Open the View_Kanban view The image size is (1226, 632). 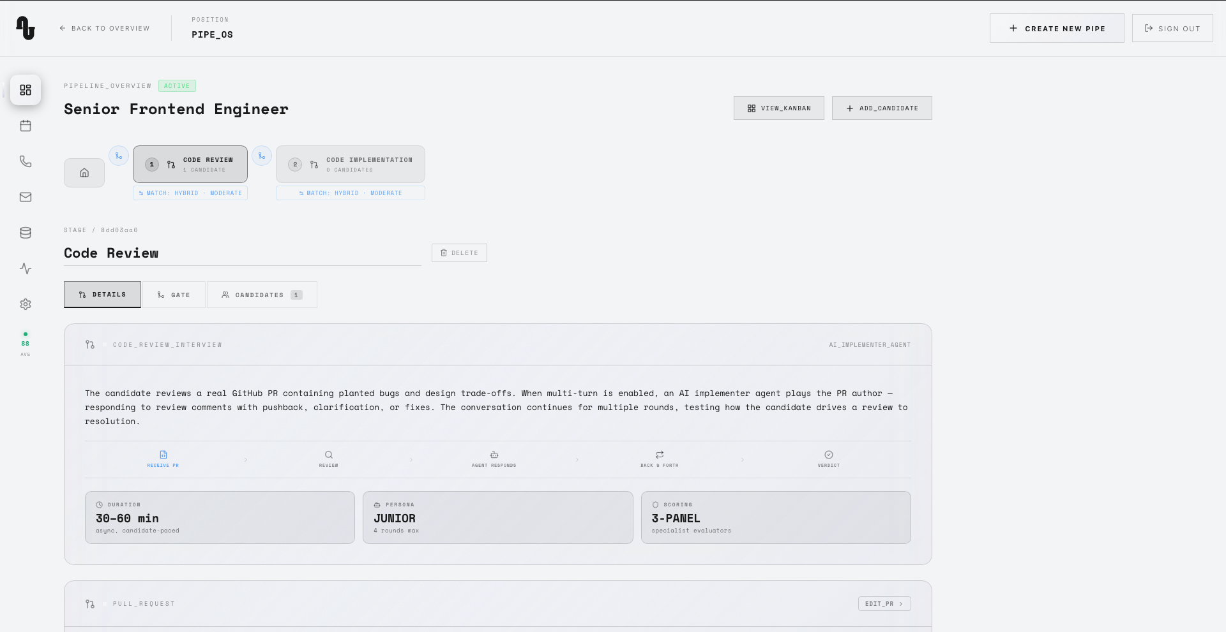pos(779,108)
